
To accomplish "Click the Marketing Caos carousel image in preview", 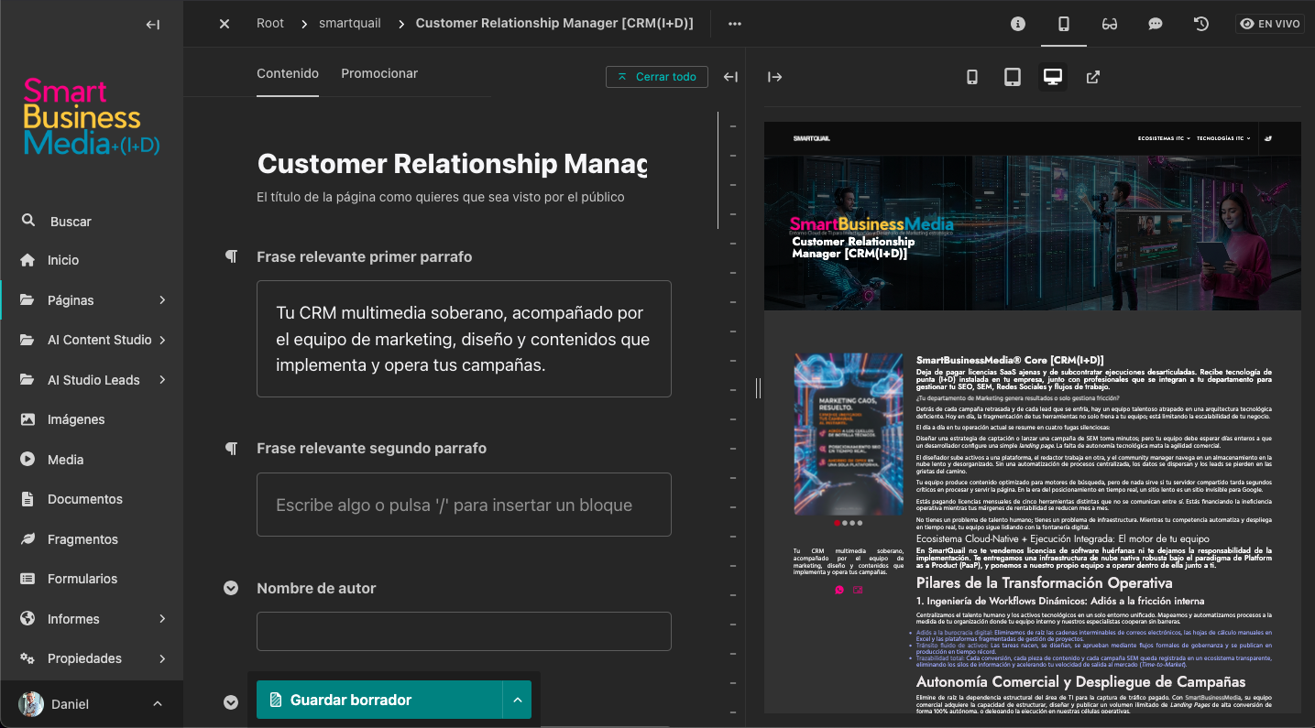I will click(x=849, y=433).
